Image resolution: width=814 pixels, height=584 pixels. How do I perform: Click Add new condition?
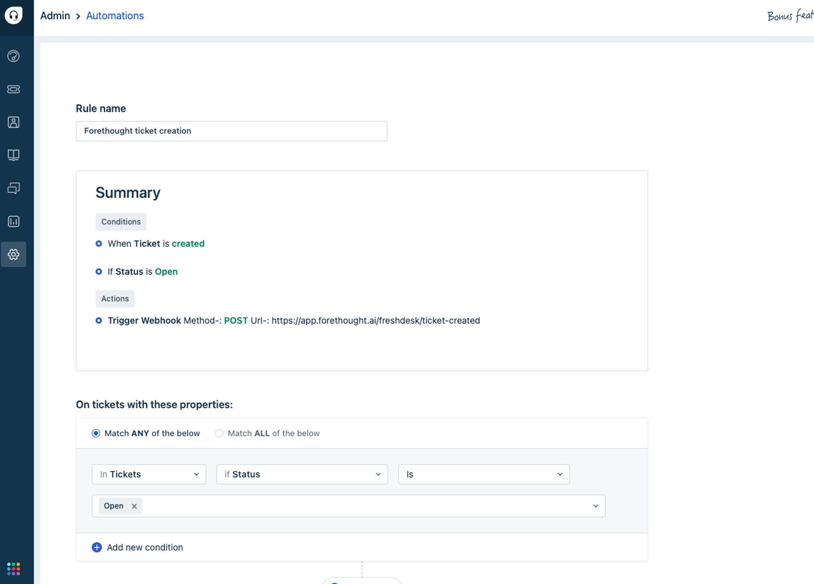tap(145, 547)
